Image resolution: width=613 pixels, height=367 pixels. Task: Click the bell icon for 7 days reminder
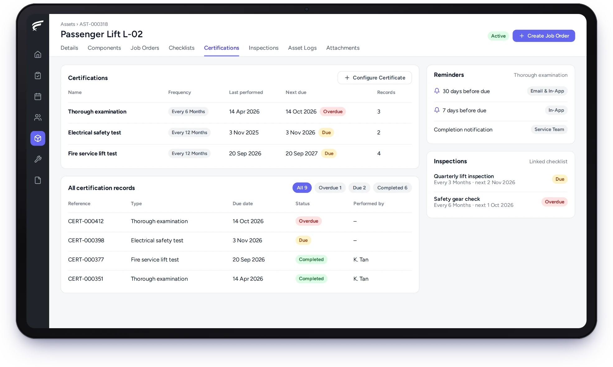(x=437, y=110)
